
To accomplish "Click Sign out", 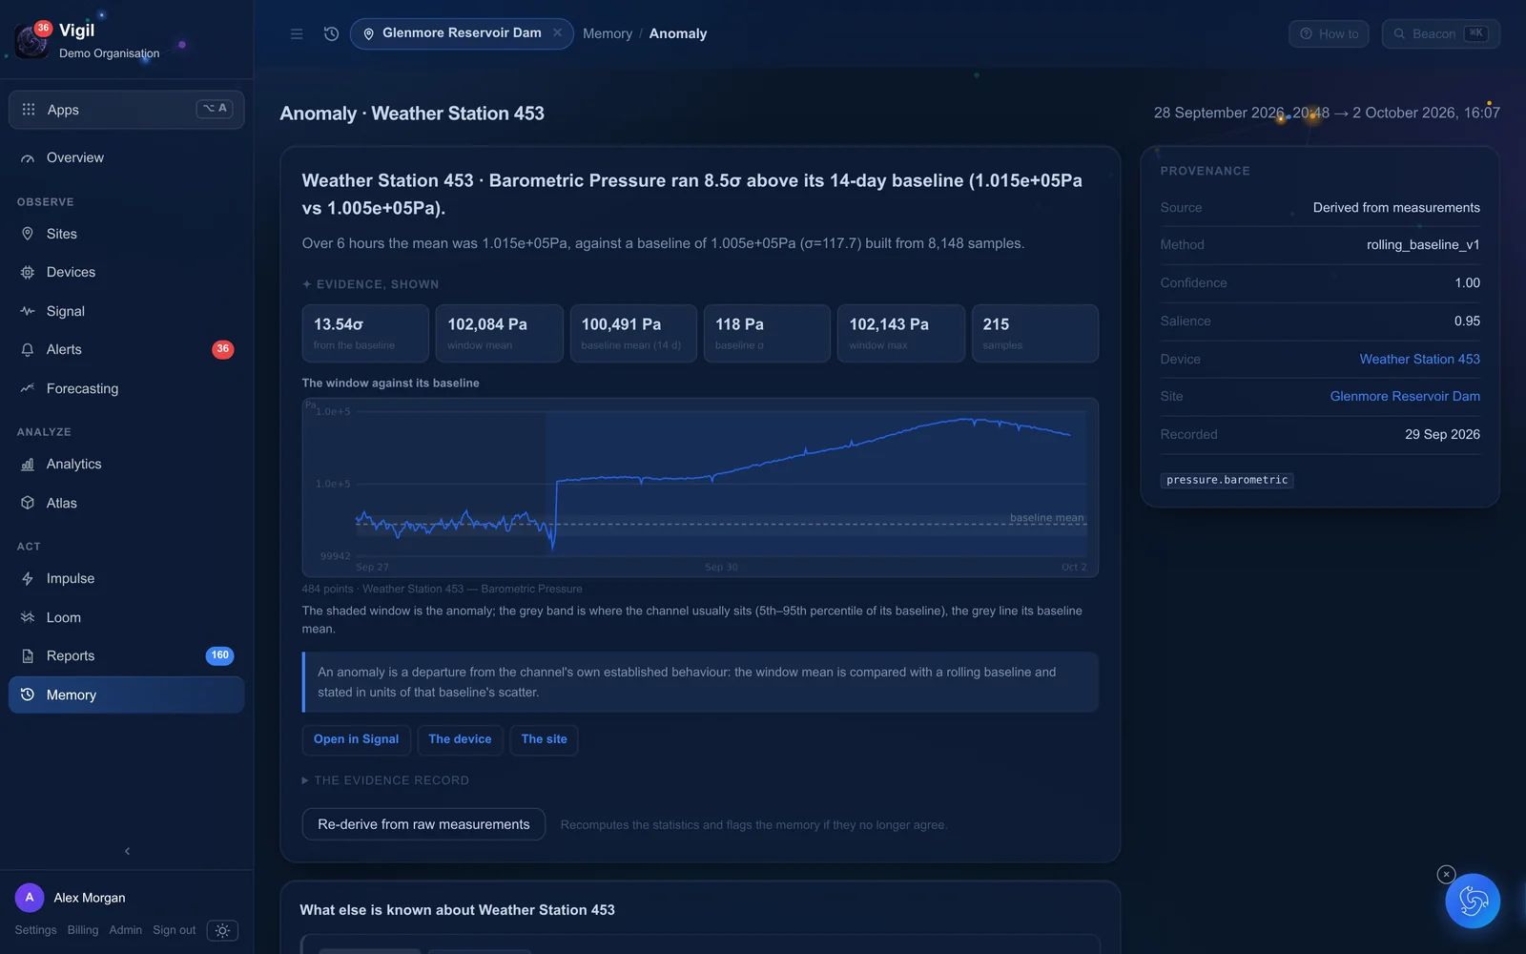I will coord(174,930).
